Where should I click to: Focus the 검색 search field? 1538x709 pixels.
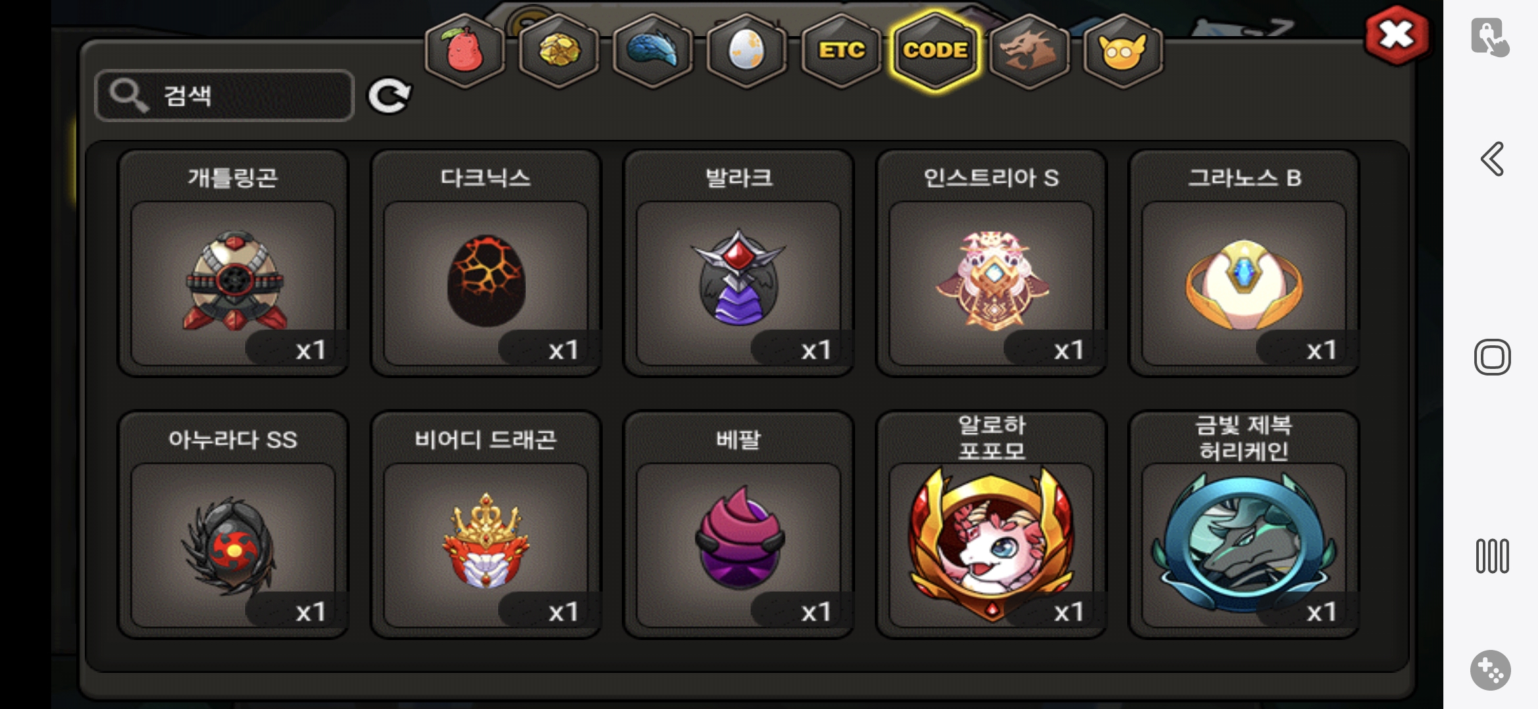224,96
